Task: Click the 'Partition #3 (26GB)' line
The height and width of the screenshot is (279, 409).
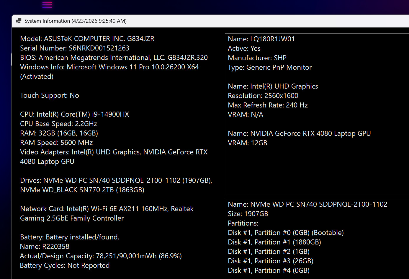Action: coord(271,261)
